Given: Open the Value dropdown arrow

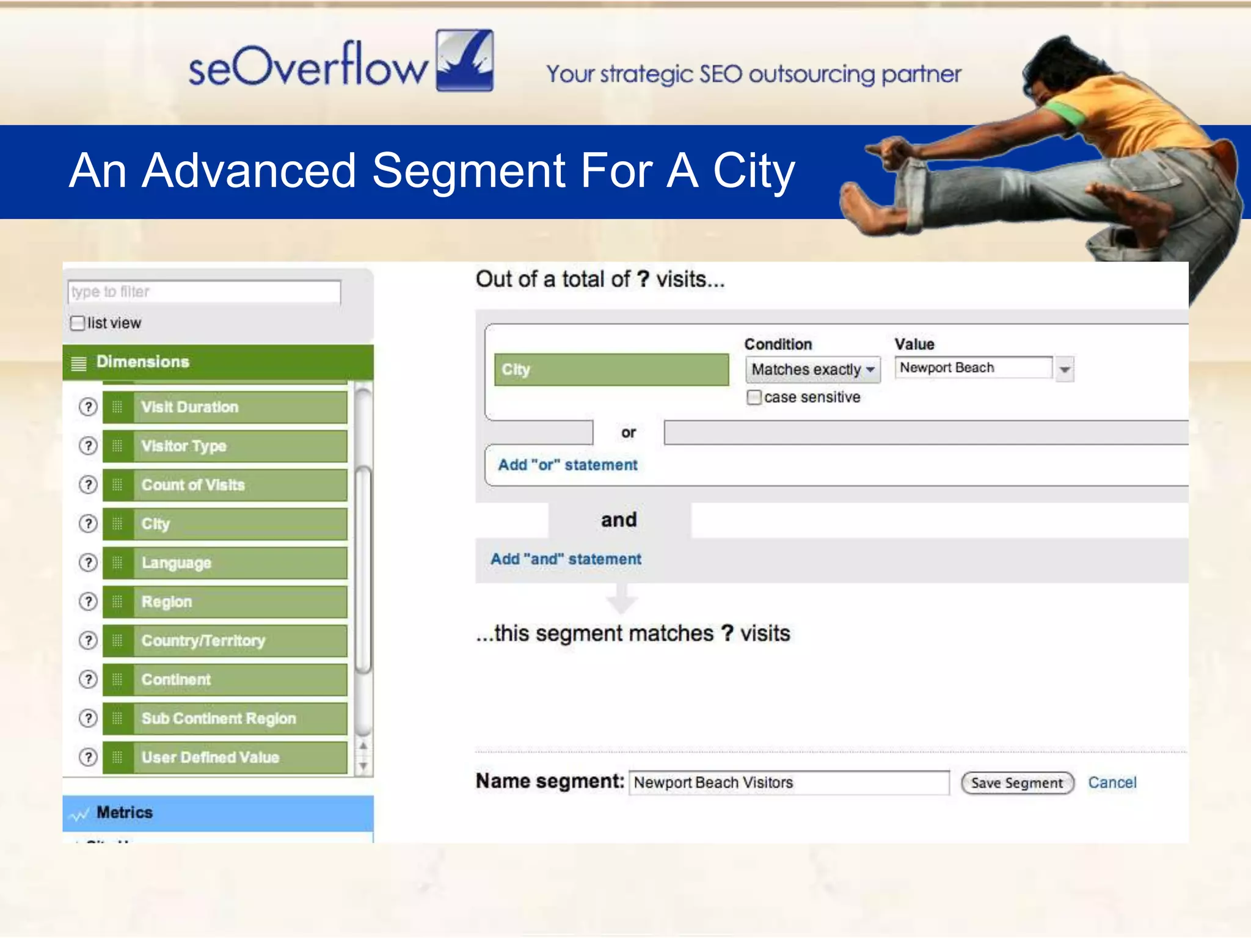Looking at the screenshot, I should 1065,369.
